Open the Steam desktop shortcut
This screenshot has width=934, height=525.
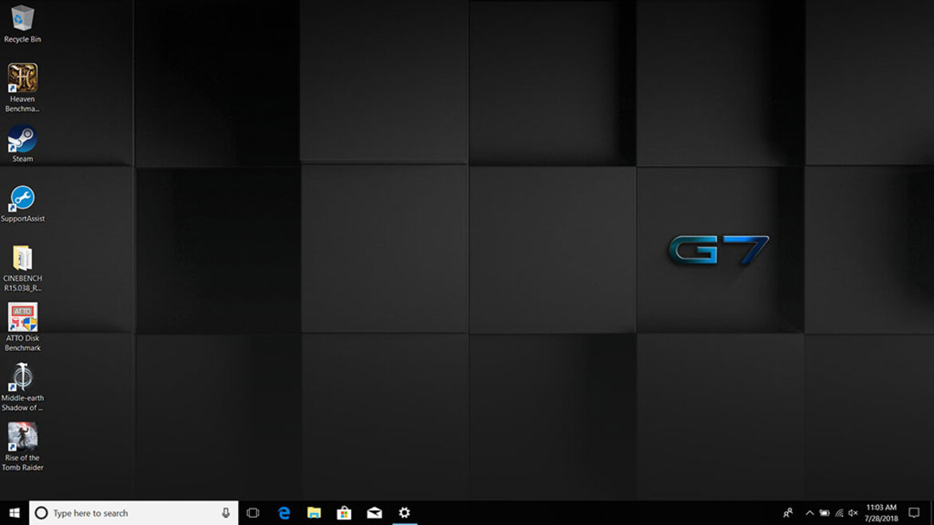point(22,144)
